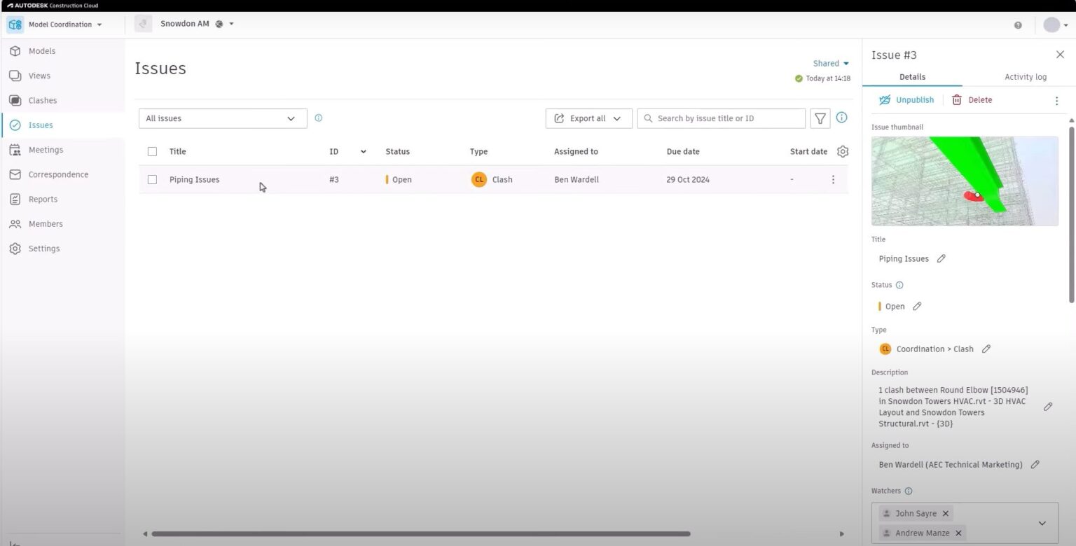Edit the issue Title using the pencil icon
The height and width of the screenshot is (546, 1076).
(941, 258)
